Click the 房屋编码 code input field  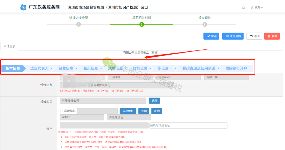[x=97, y=111]
